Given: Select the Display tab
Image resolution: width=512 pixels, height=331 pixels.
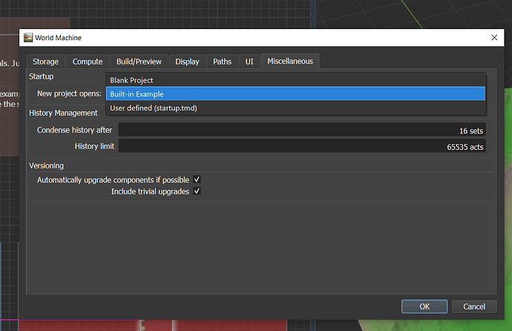Looking at the screenshot, I should click(187, 62).
